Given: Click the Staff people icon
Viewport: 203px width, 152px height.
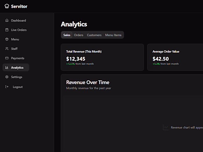Looking at the screenshot, I should tap(7, 49).
